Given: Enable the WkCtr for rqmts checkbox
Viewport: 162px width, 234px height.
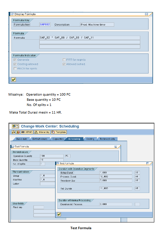Looking at the screenshot, I should point(15,68).
